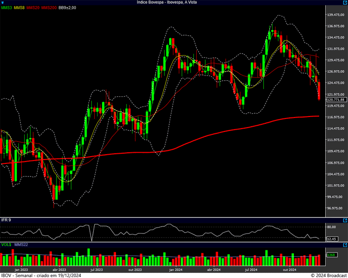Click the MMS200 moving average label
Image resolution: width=348 pixels, height=278 pixels.
tap(48, 8)
